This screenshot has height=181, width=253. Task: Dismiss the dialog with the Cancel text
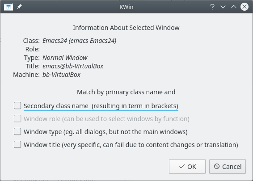pyautogui.click(x=232, y=167)
